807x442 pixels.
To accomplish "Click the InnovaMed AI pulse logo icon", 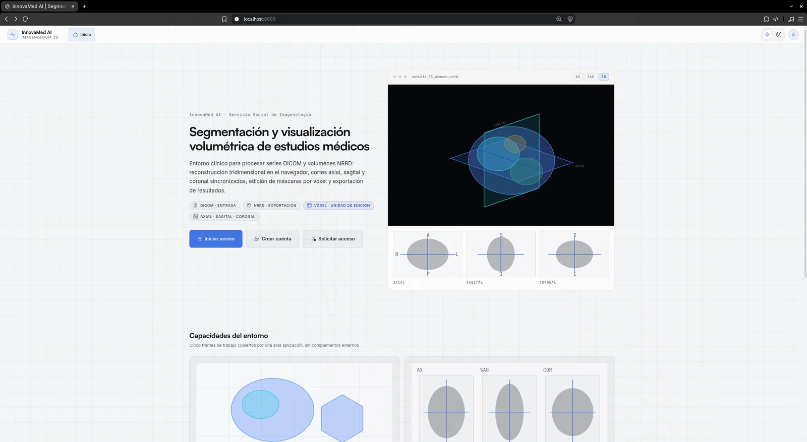I will pos(13,35).
